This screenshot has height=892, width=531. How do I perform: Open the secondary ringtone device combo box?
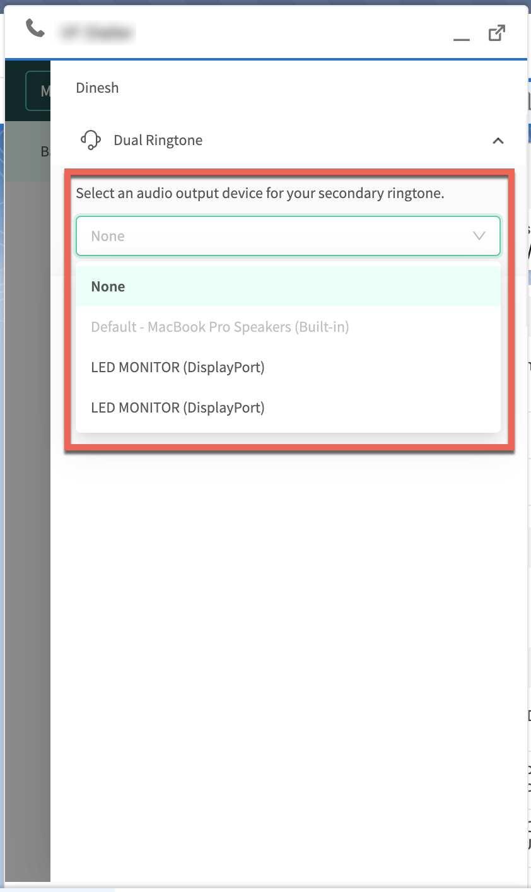(x=288, y=236)
